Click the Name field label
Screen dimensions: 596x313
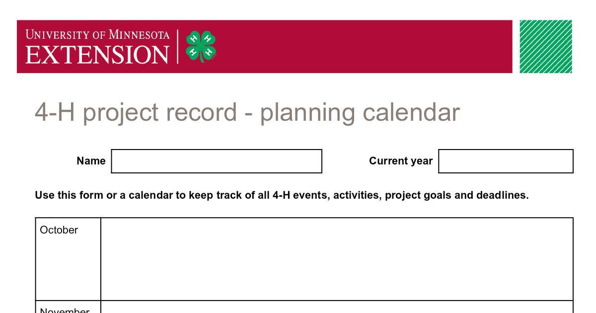[91, 161]
